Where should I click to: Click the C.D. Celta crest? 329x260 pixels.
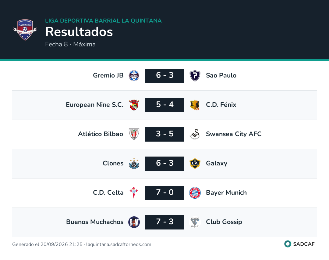pyautogui.click(x=134, y=193)
